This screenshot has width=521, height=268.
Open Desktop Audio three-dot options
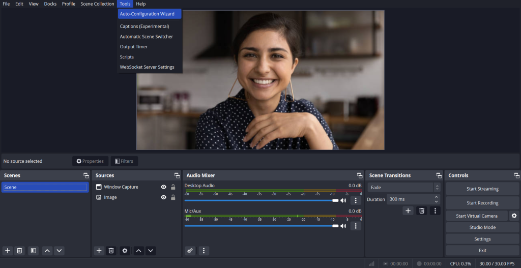(x=356, y=200)
